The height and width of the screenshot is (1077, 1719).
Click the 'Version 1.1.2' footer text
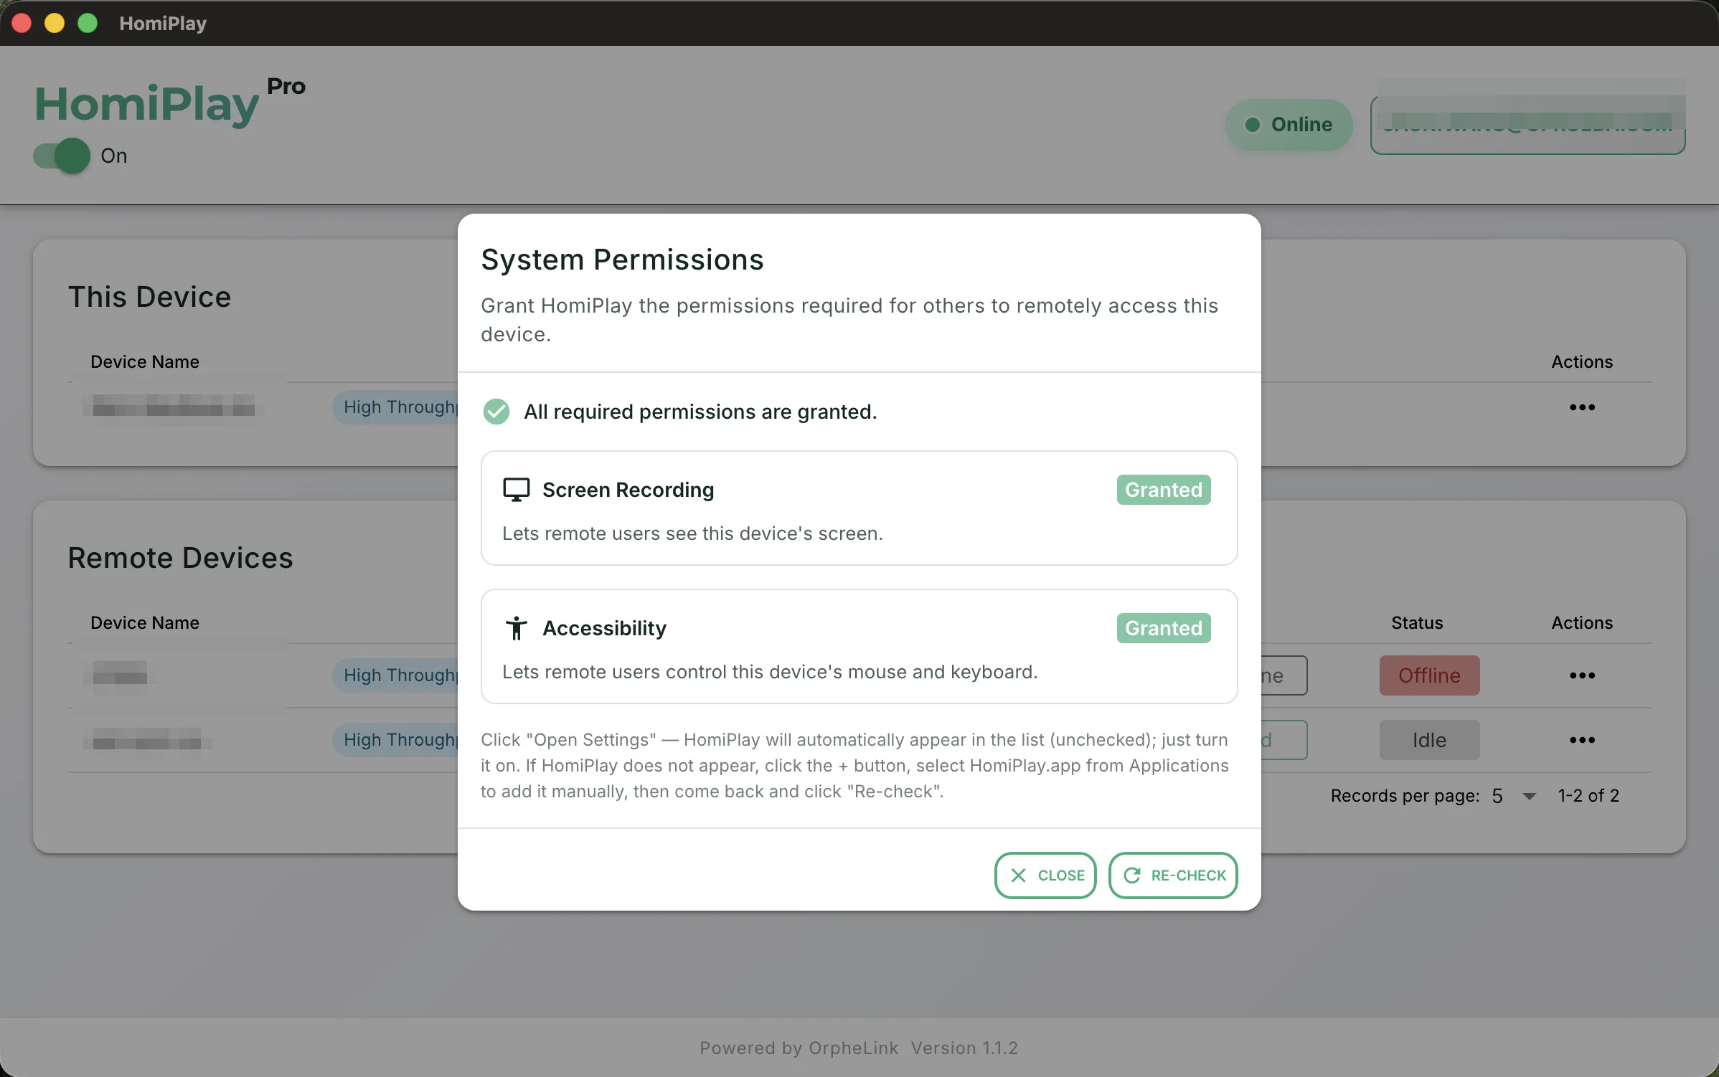(x=964, y=1048)
